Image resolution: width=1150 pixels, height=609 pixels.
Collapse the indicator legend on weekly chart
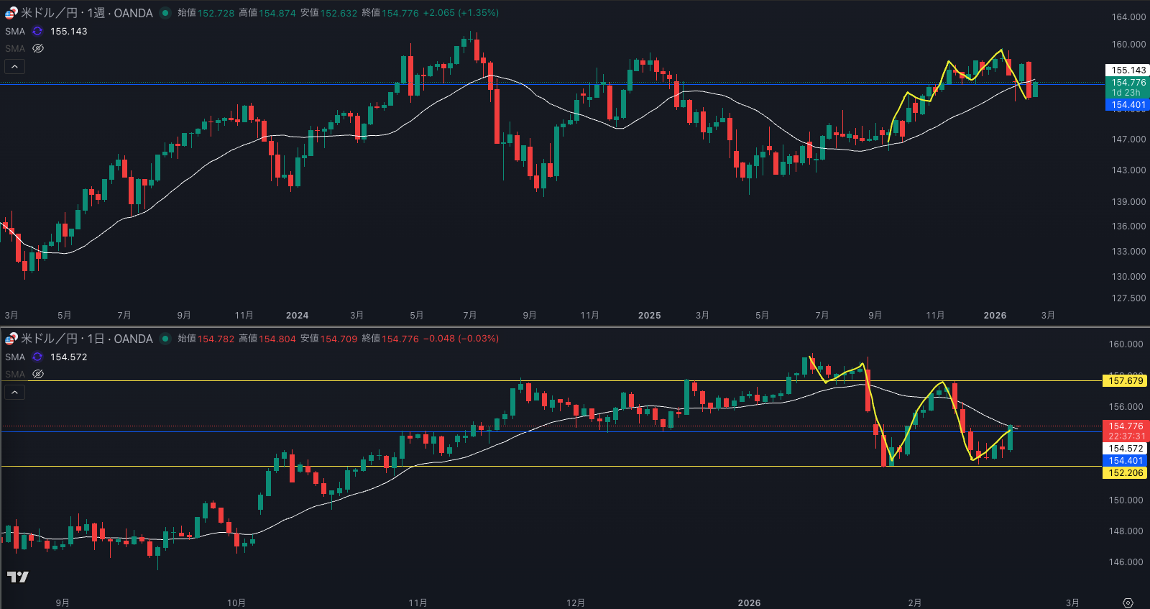(15, 67)
